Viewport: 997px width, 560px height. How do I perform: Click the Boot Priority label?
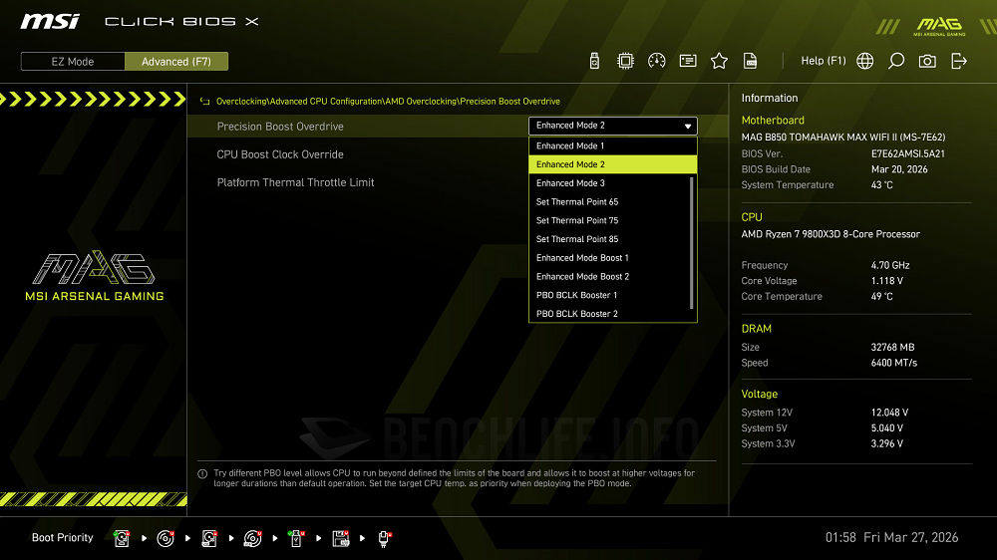62,538
